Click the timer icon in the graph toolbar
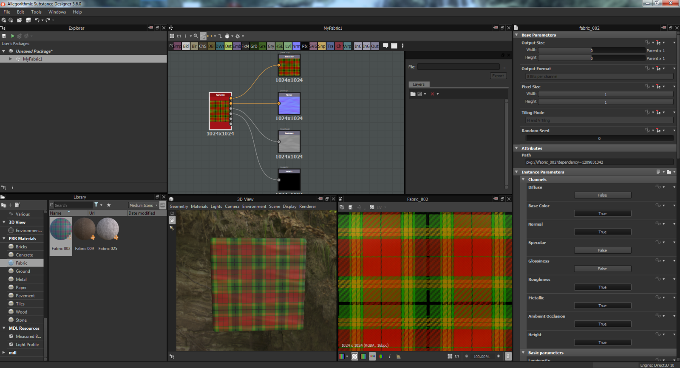This screenshot has height=368, width=680. [x=227, y=36]
